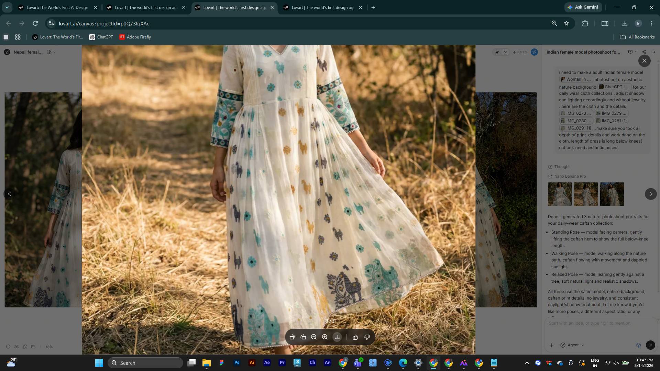Download the current image from viewer toolbar

[337, 337]
